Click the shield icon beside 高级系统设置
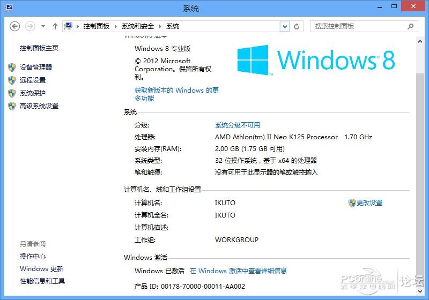The width and height of the screenshot is (429, 300). tap(12, 106)
